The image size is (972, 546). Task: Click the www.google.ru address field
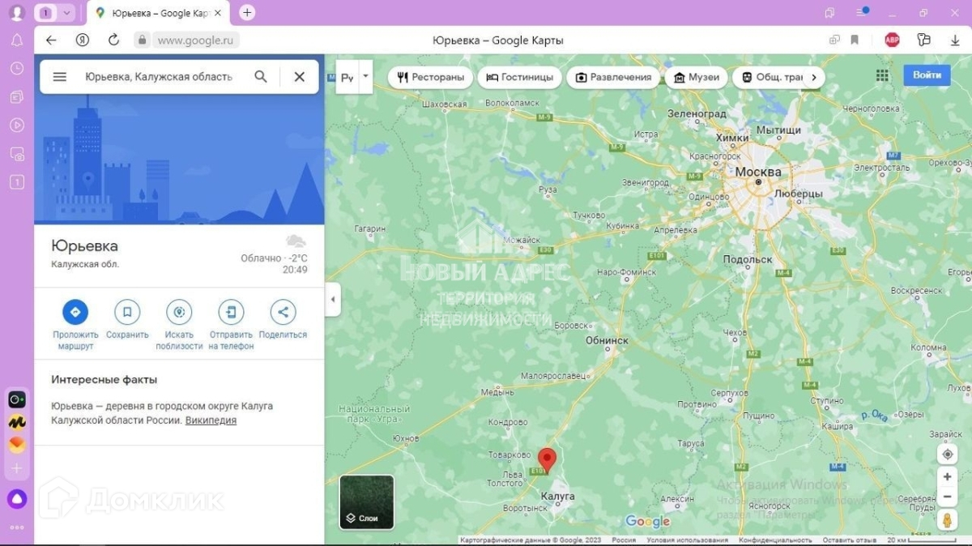click(194, 40)
